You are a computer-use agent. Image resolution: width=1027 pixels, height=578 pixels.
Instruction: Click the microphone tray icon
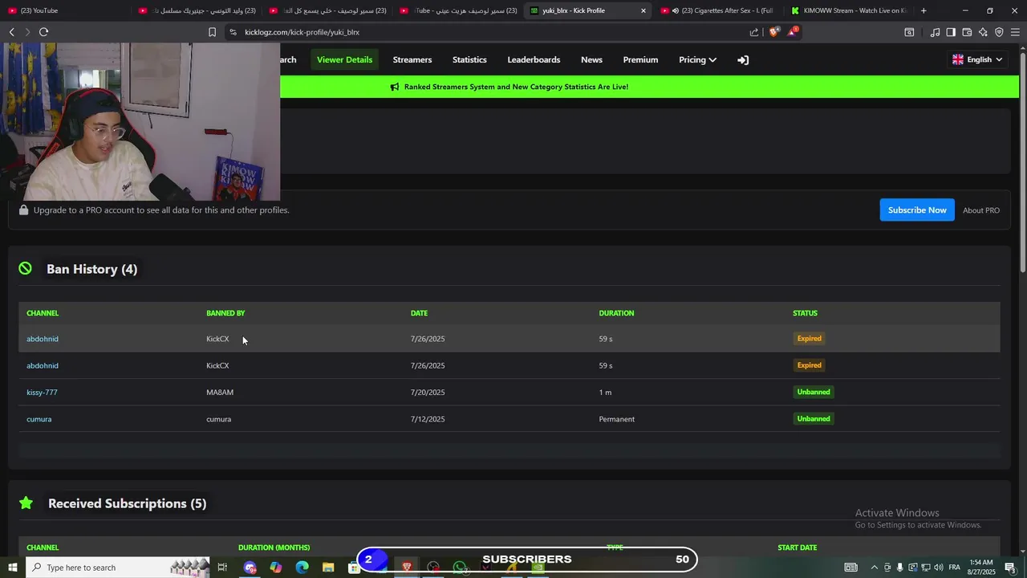(899, 568)
